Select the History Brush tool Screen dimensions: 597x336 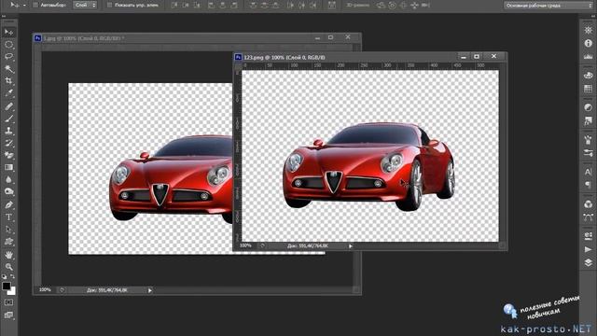(8, 143)
